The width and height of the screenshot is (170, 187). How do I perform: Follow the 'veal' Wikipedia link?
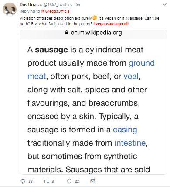pyautogui.click(x=131, y=77)
